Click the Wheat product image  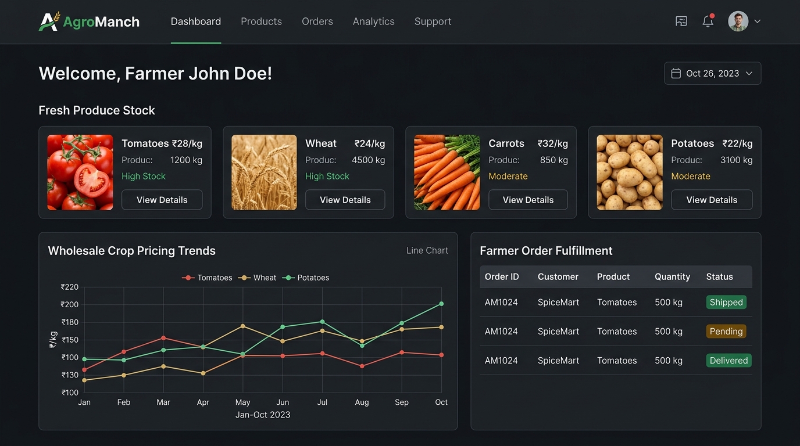[x=264, y=172]
